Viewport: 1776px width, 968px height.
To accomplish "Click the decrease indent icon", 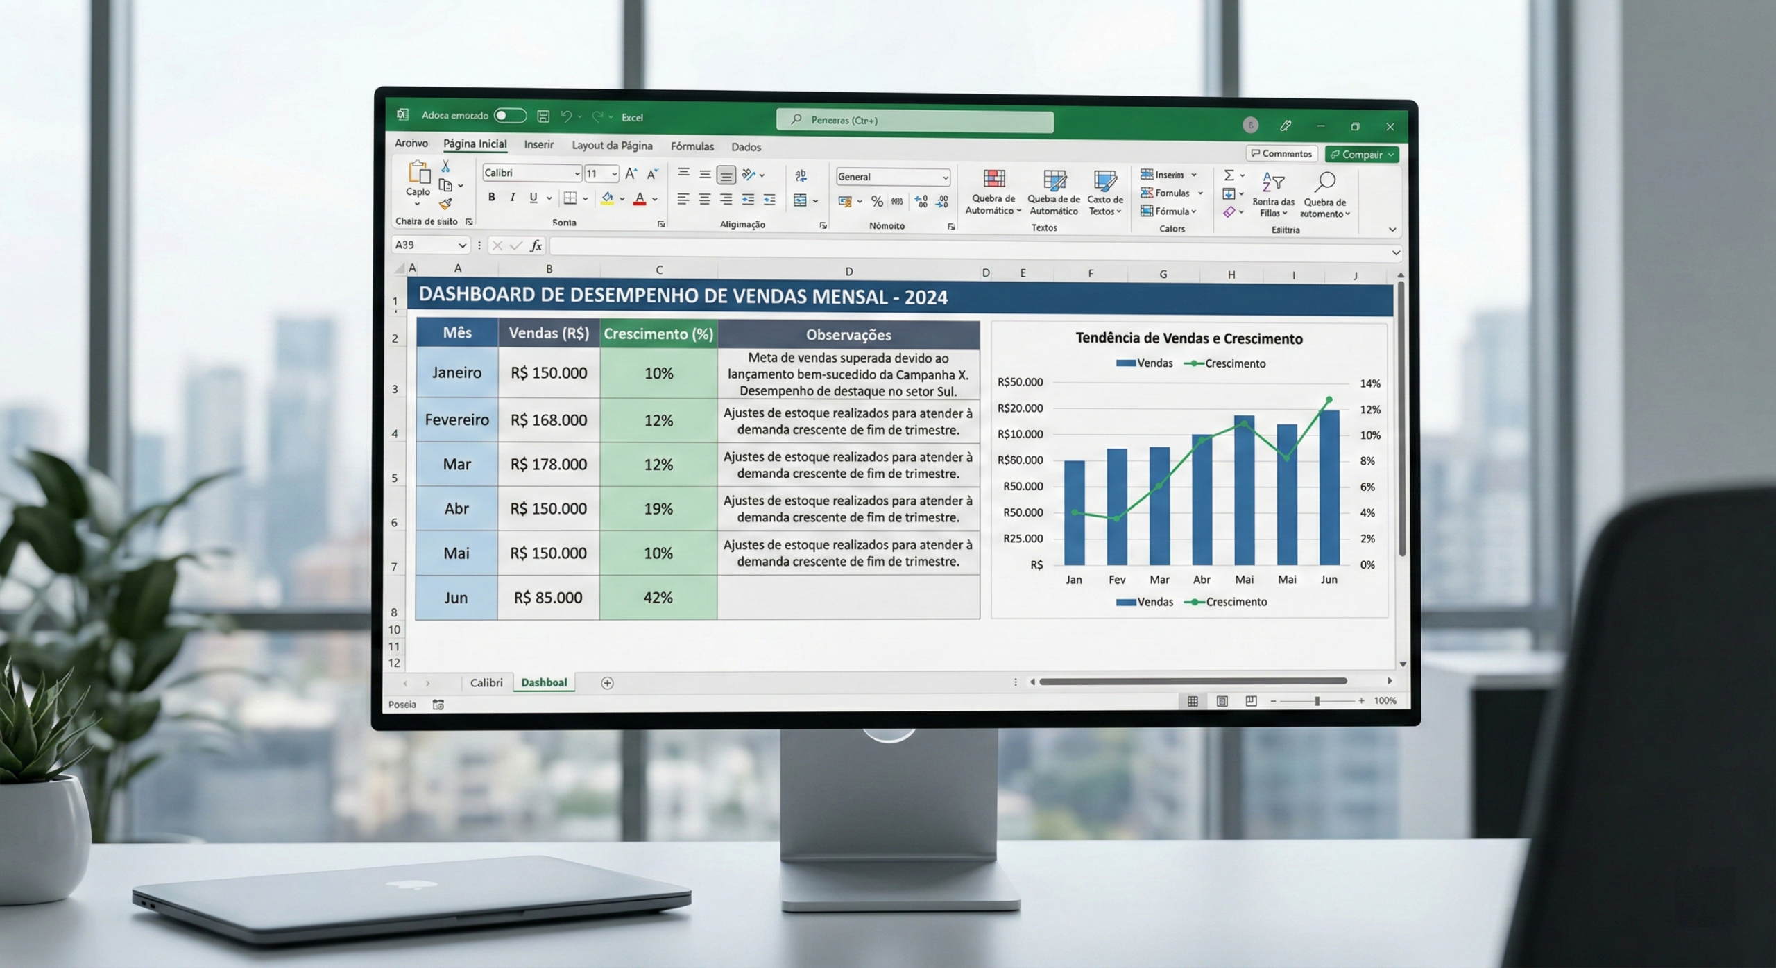I will [x=749, y=199].
